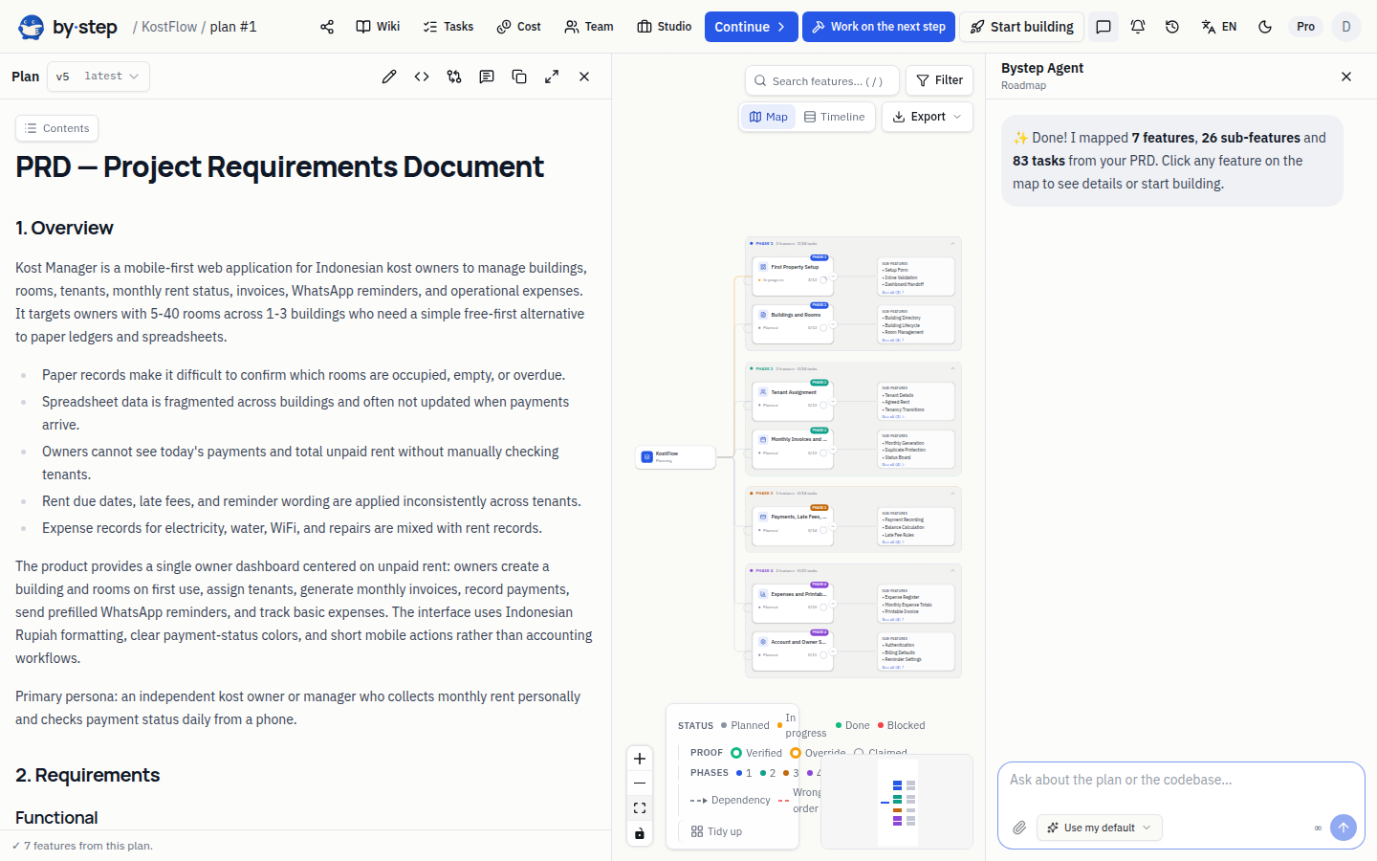Open the share icon in top bar
The width and height of the screenshot is (1377, 861).
coord(327,27)
